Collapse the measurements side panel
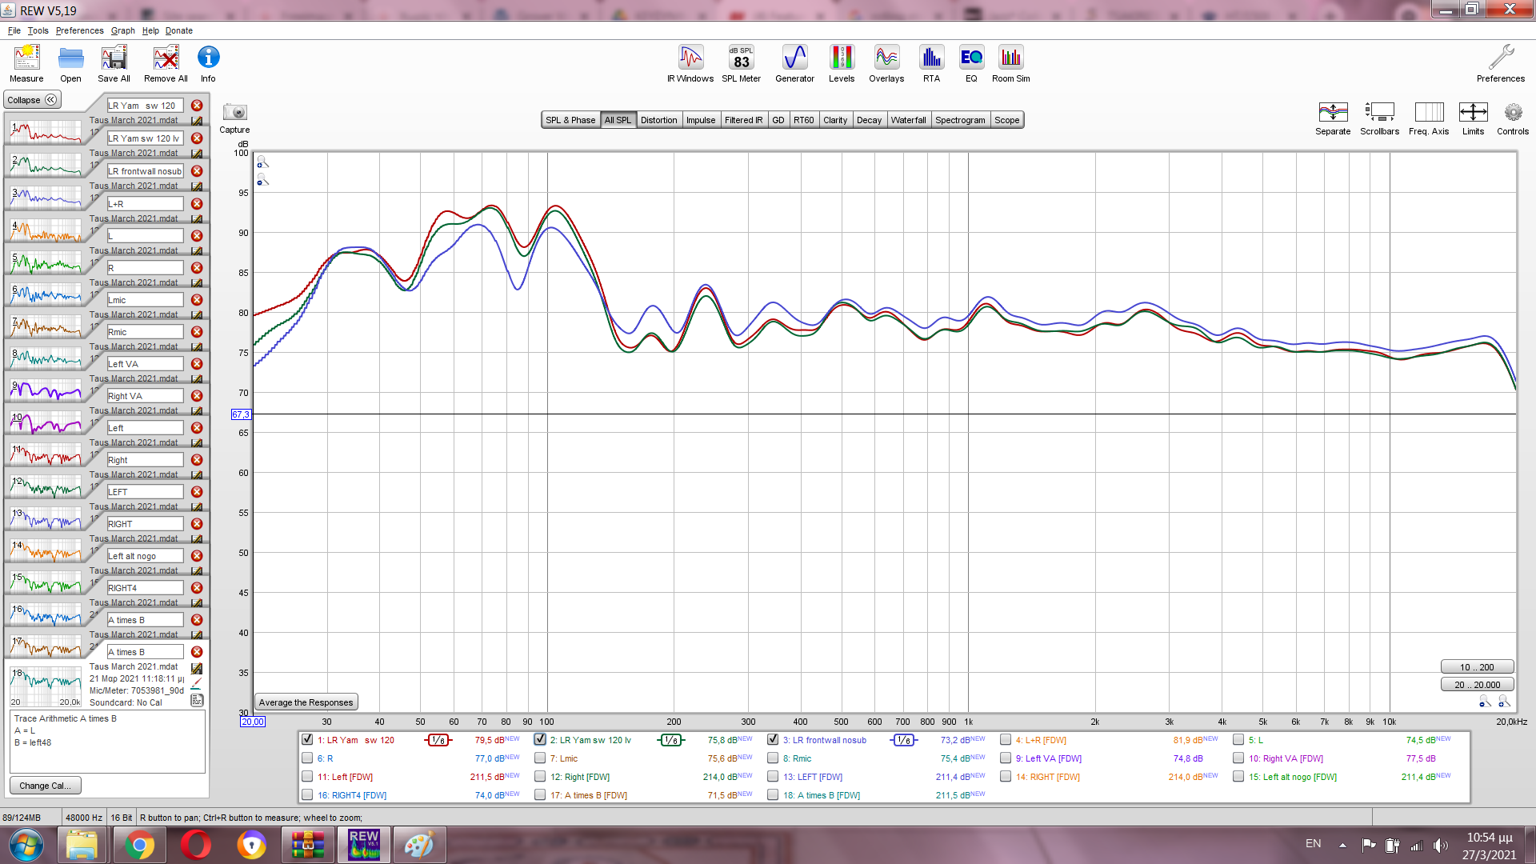Image resolution: width=1536 pixels, height=864 pixels. pyautogui.click(x=32, y=100)
